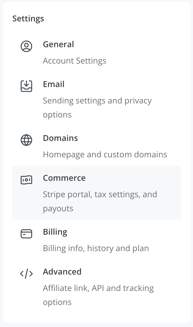Click 'Sending settings and privacy options' text

coord(97,108)
